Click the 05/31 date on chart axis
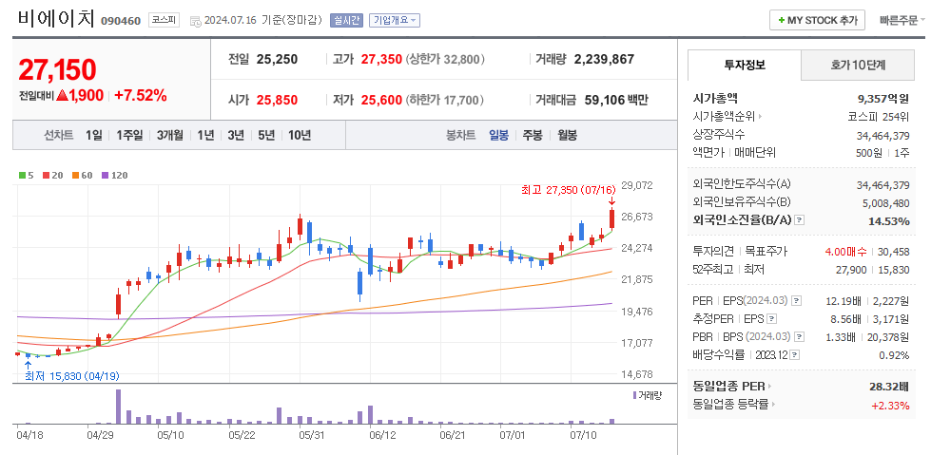The image size is (931, 455). point(311,435)
